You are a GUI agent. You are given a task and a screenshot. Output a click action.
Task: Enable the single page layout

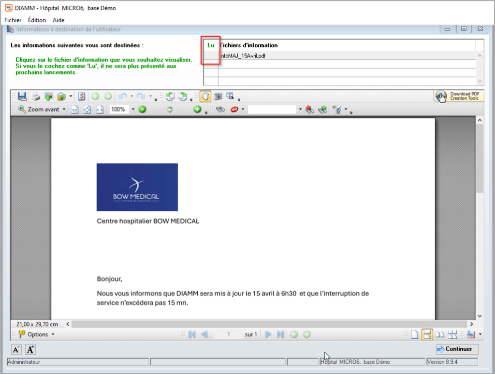click(415, 334)
